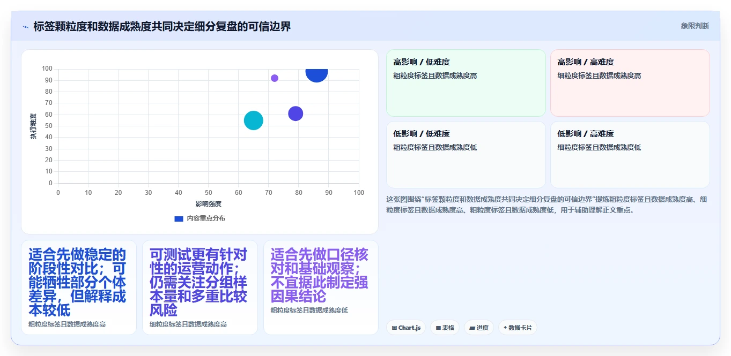Select the card starting 可测试更有针对性的运营动作
731x356 pixels.
(200, 287)
